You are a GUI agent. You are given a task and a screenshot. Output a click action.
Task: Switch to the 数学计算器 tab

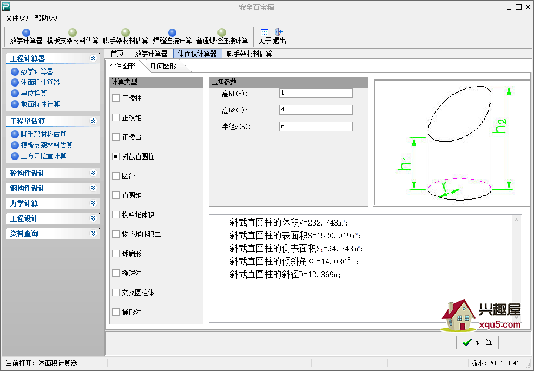coord(151,54)
